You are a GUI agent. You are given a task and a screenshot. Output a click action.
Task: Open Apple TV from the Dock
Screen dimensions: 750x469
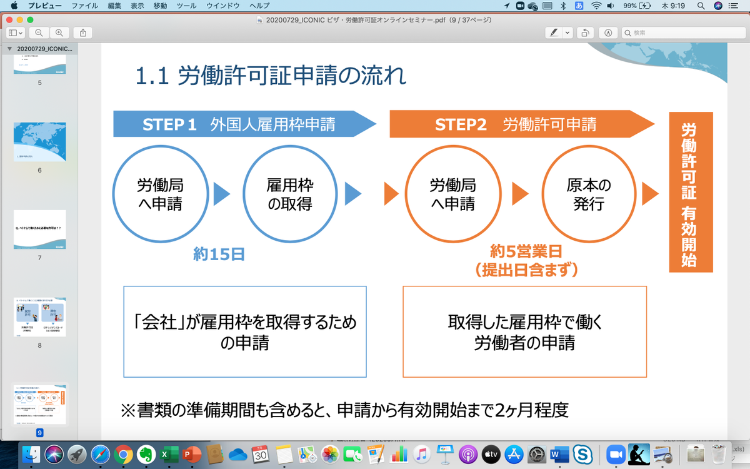[491, 454]
